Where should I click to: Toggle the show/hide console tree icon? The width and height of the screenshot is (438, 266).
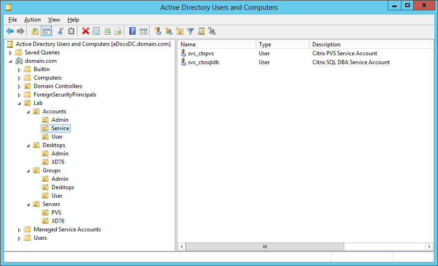(x=46, y=31)
